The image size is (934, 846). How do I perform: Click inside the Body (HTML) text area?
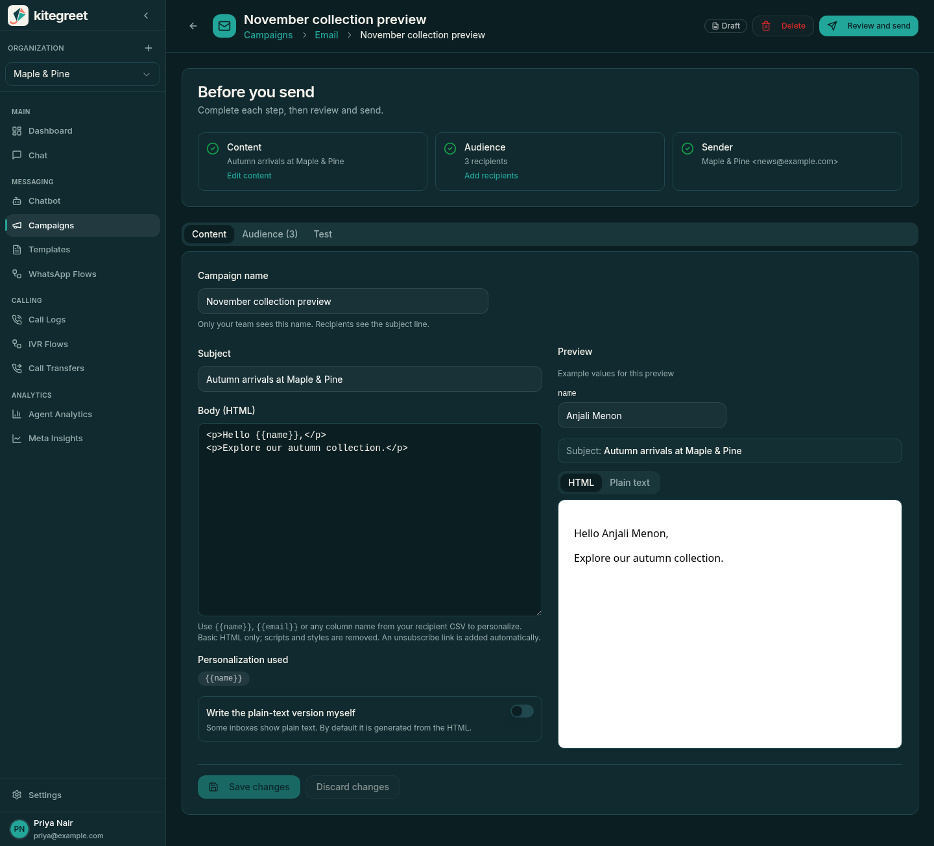[370, 520]
